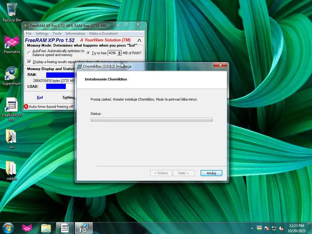Close the ChomikBox installer window
The height and width of the screenshot is (234, 312).
[x=220, y=65]
